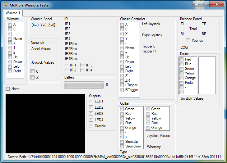The height and width of the screenshot is (163, 227).
Task: Check the Nunchuk C checkbox
Action: tap(32, 71)
